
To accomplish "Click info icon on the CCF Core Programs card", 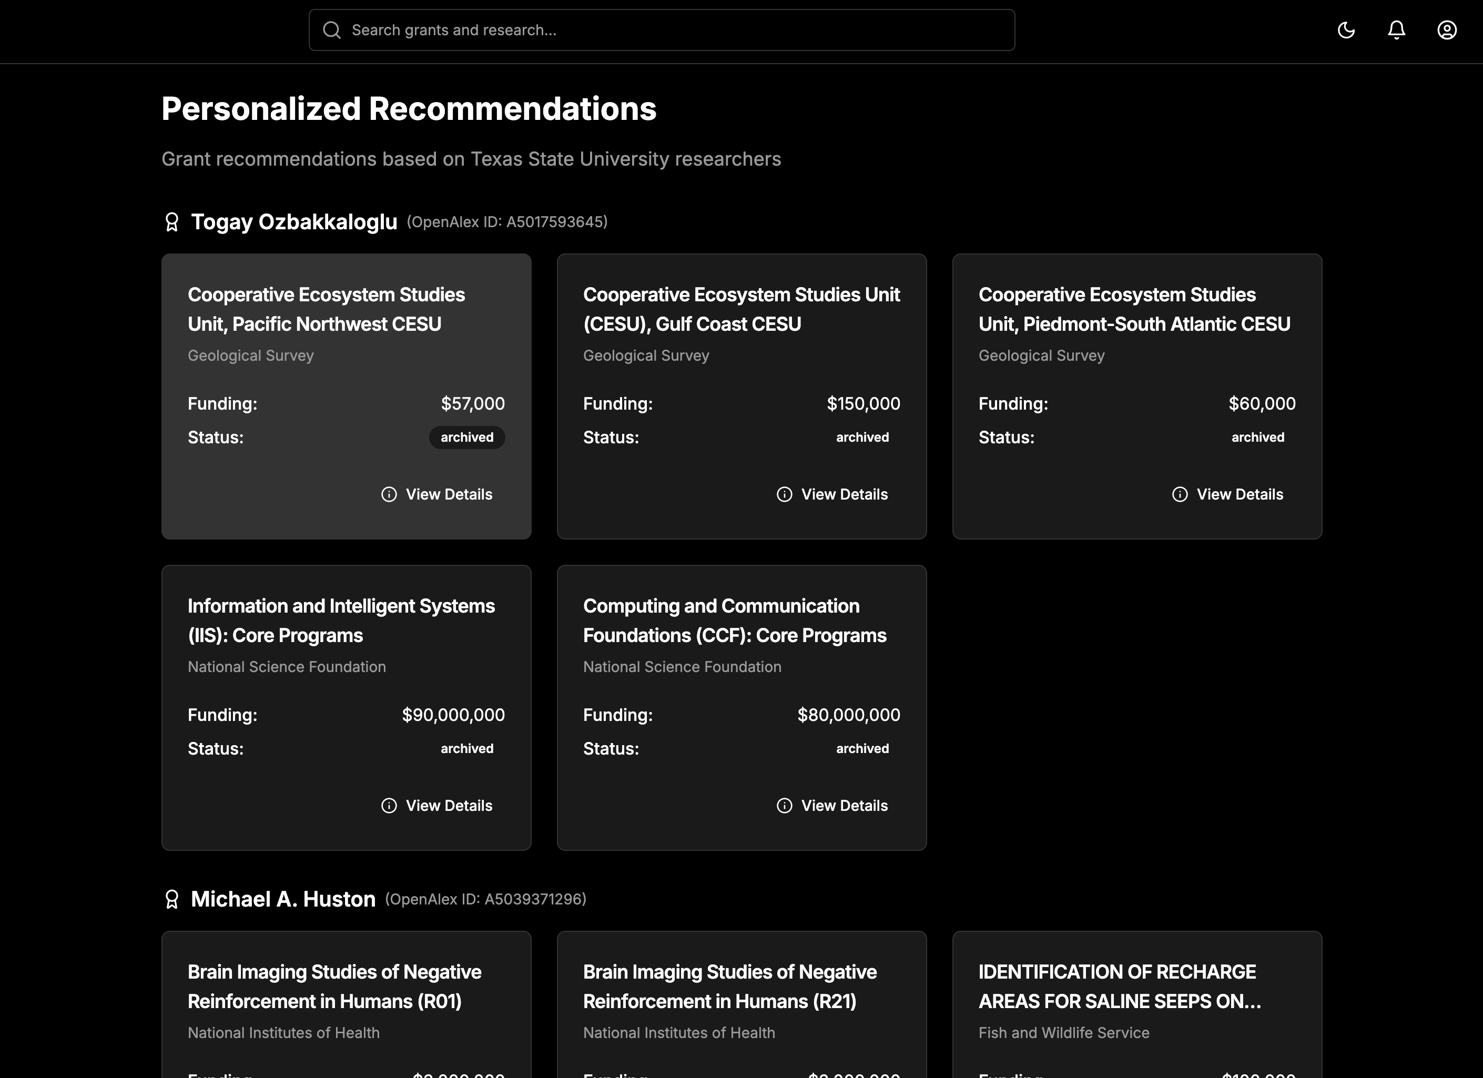I will [x=784, y=806].
